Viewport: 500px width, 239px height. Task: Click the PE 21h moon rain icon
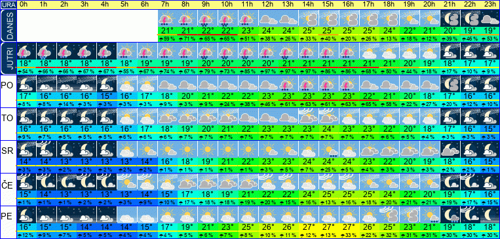click(450, 215)
